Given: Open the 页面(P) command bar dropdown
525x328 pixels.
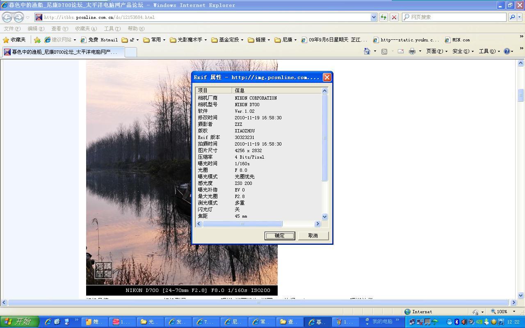Looking at the screenshot, I should click(436, 51).
